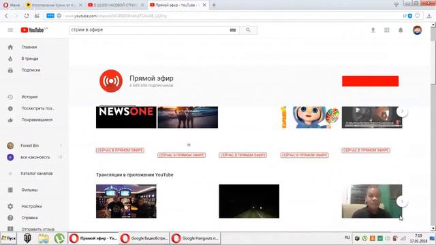Open История clock icon
Screen dimensions: 436x245
tap(10, 97)
